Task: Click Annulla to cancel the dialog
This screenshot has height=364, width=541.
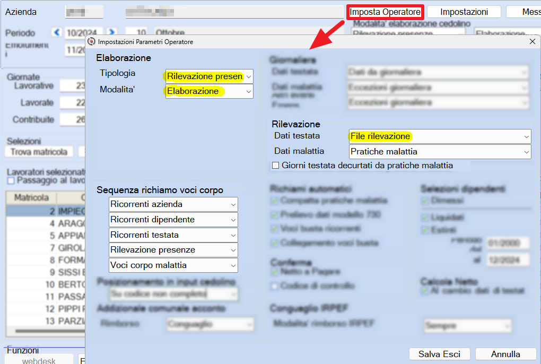Action: point(505,354)
